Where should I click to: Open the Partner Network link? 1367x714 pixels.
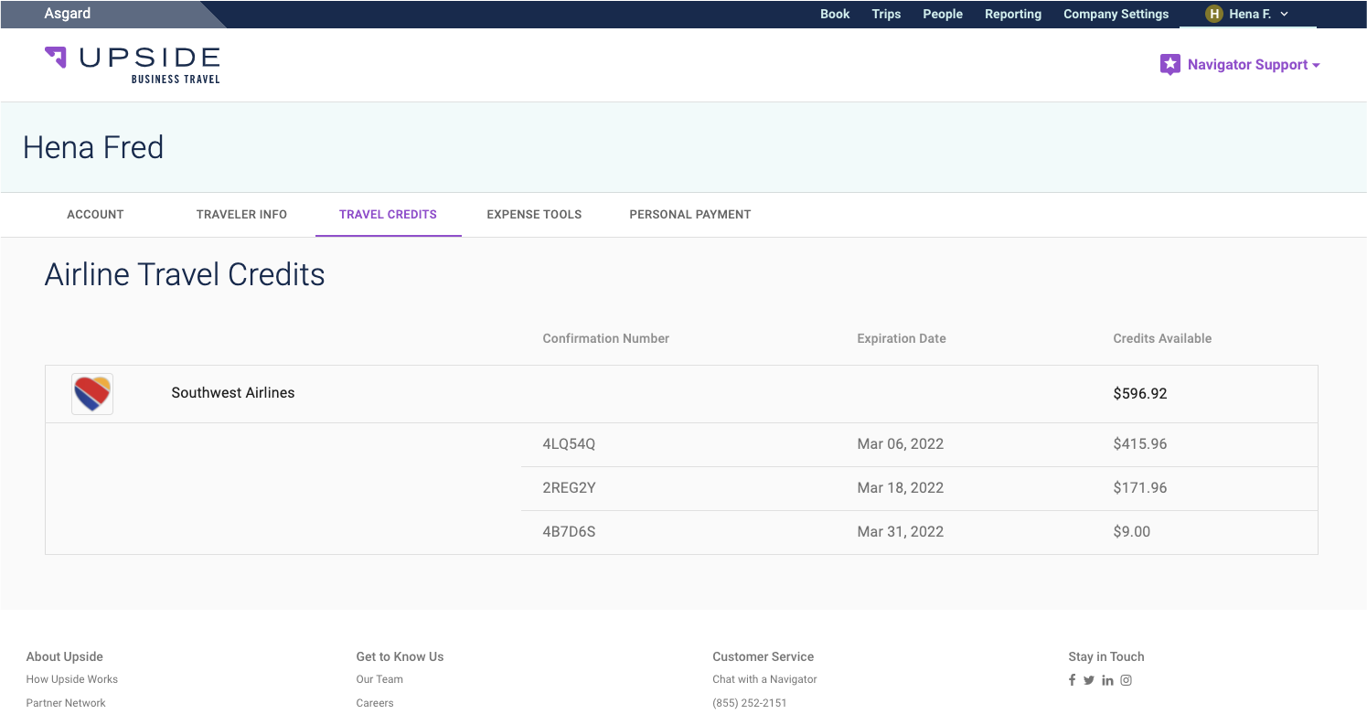click(x=66, y=703)
